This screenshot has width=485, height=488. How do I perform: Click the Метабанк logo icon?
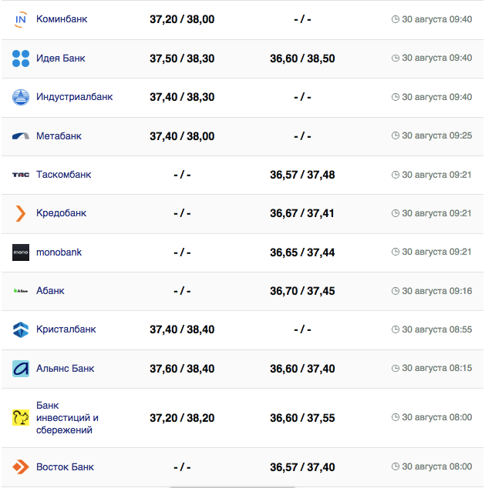[21, 136]
